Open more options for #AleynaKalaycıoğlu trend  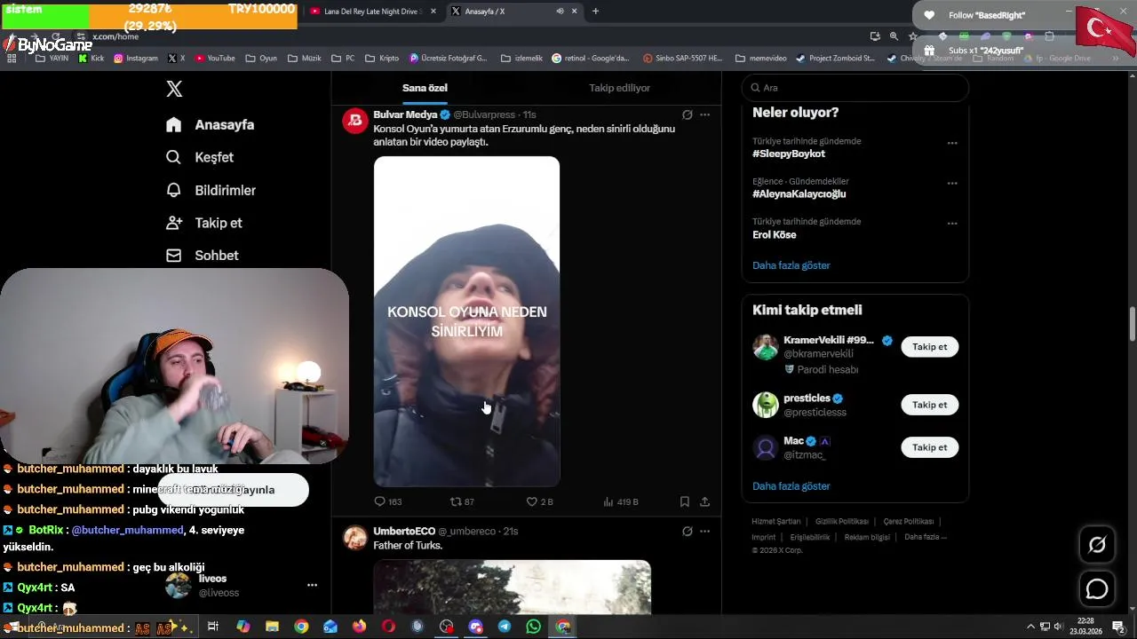pos(952,183)
